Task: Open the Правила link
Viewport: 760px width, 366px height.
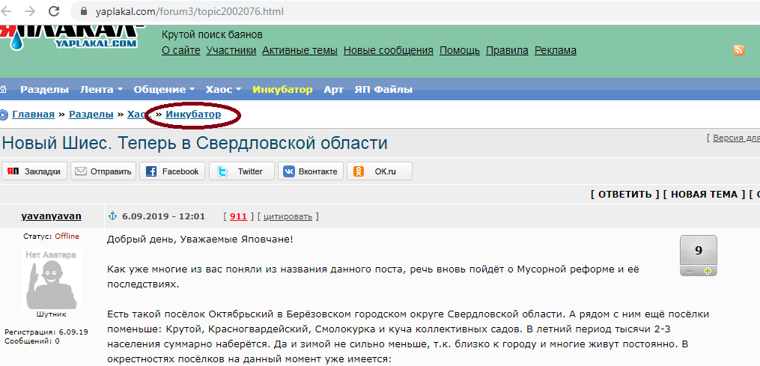Action: point(507,50)
